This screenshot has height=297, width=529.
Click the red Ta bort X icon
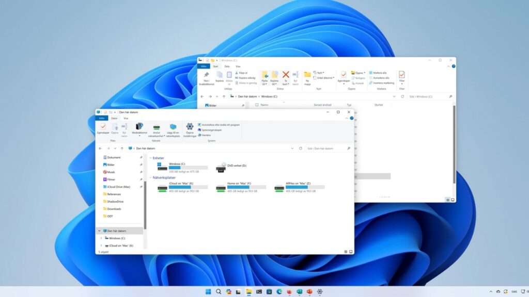tap(286, 74)
